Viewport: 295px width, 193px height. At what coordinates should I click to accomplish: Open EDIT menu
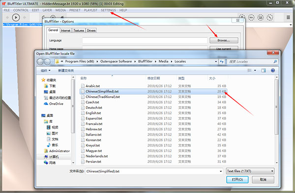click(35, 10)
